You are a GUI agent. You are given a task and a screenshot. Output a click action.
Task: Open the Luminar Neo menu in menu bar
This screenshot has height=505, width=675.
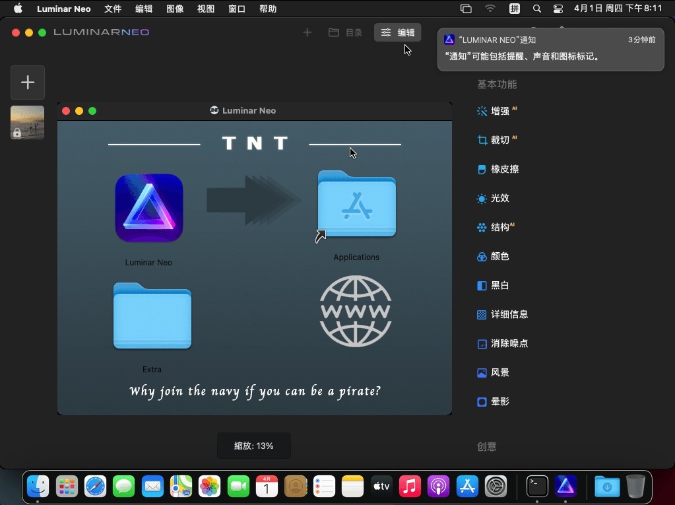click(x=64, y=9)
